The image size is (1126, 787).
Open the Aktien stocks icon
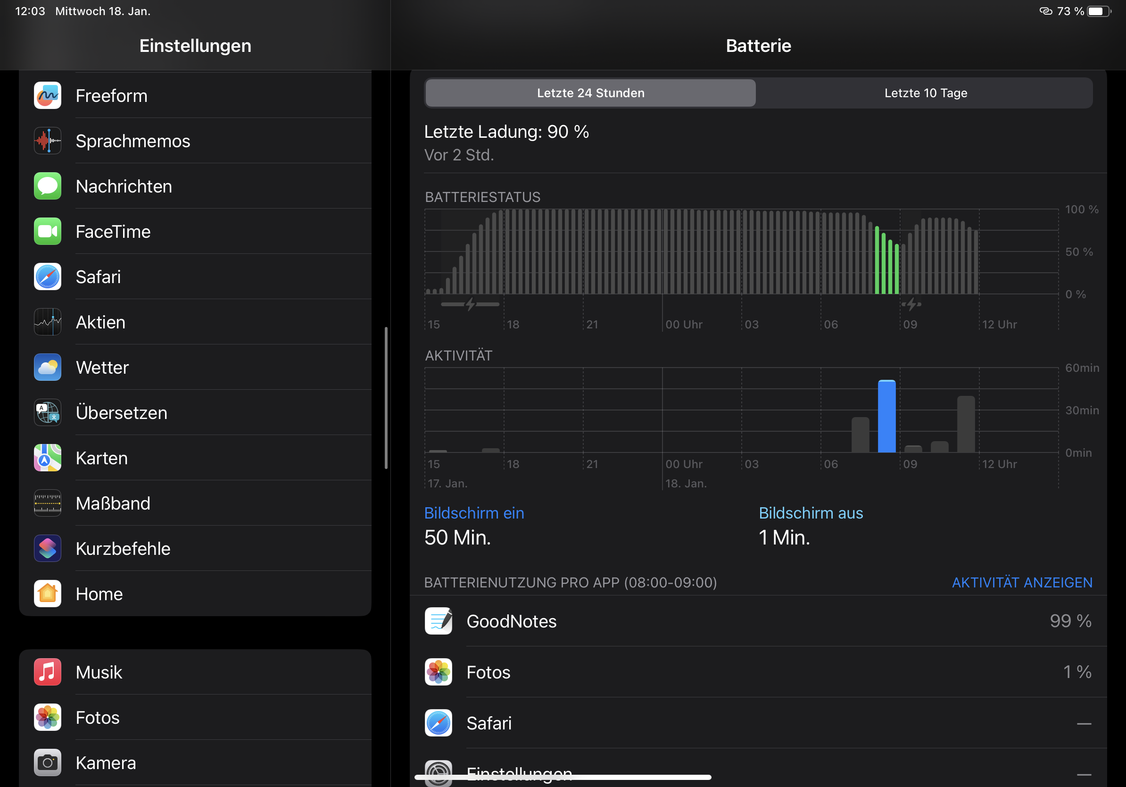48,322
